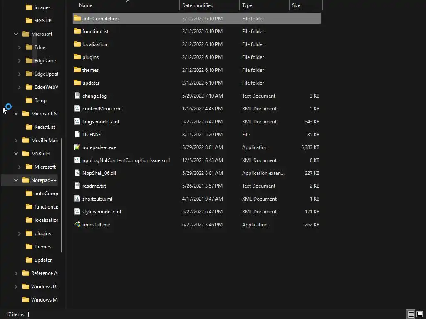426x319 pixels.
Task: Click the updater folder icon in file list
Action: coord(77,83)
